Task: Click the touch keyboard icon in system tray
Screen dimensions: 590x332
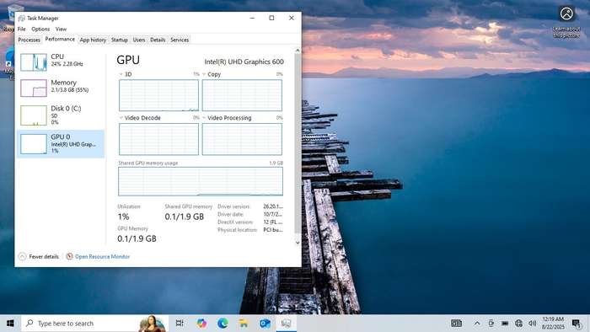Action: [456, 323]
